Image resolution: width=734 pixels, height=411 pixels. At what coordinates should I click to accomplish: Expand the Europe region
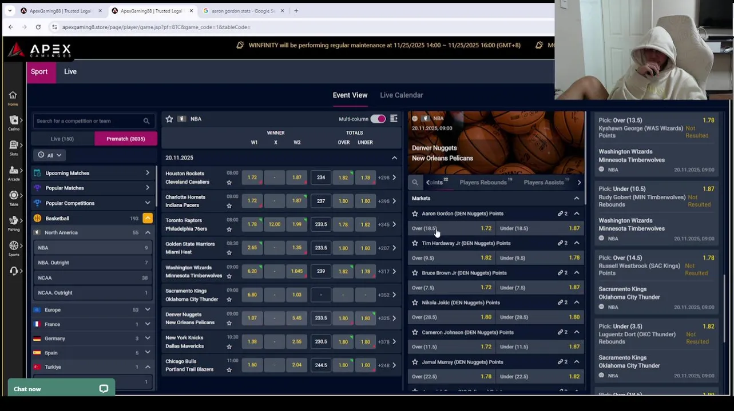[148, 309]
